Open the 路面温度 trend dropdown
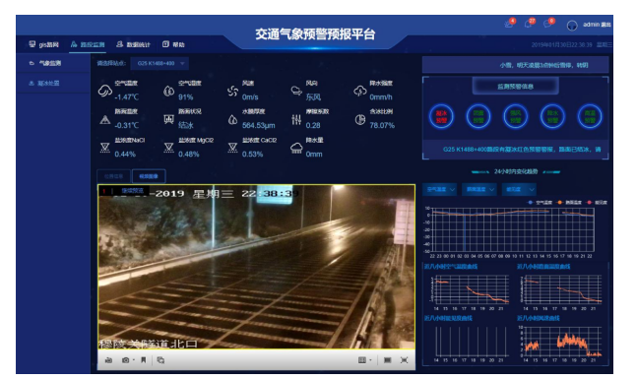Viewport: 637px width, 380px height. tap(479, 189)
